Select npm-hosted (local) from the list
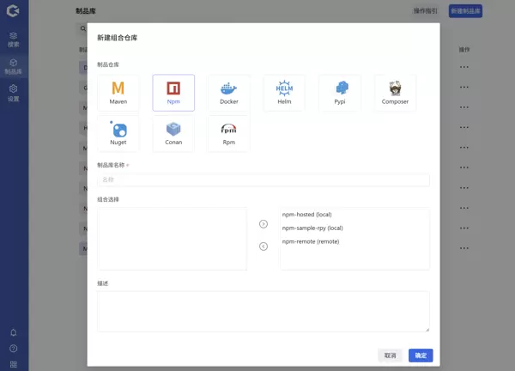515x371 pixels. 306,215
